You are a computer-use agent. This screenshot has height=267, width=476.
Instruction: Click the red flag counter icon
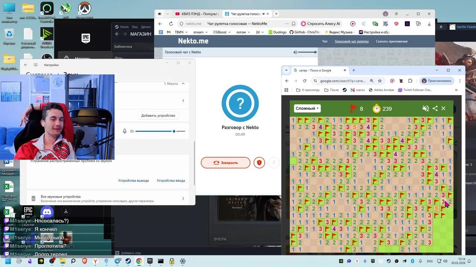click(x=353, y=108)
